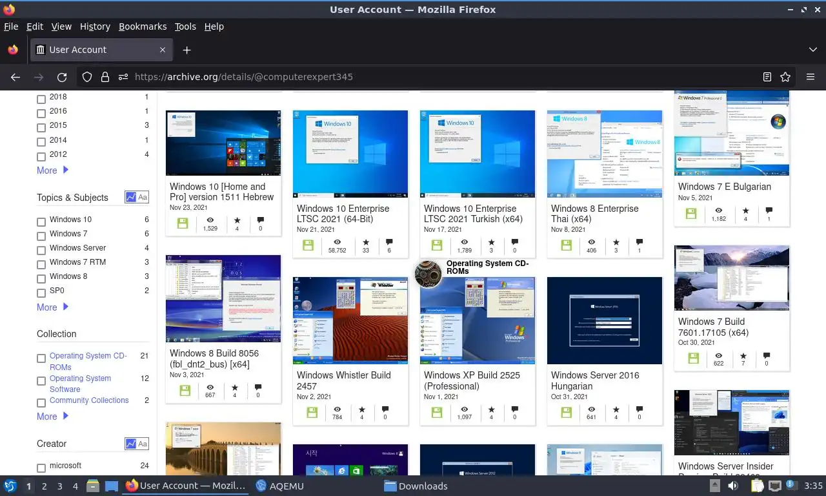This screenshot has width=826, height=496.
Task: Check the 2012 year filter checkbox
Action: [41, 156]
